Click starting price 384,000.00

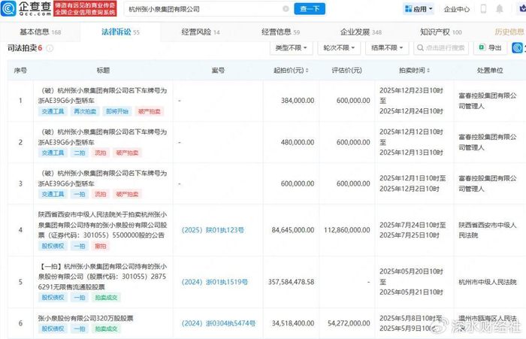tap(298, 101)
